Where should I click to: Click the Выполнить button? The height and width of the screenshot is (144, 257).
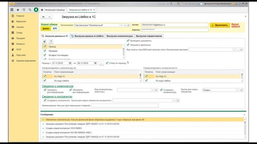[x=220, y=25]
